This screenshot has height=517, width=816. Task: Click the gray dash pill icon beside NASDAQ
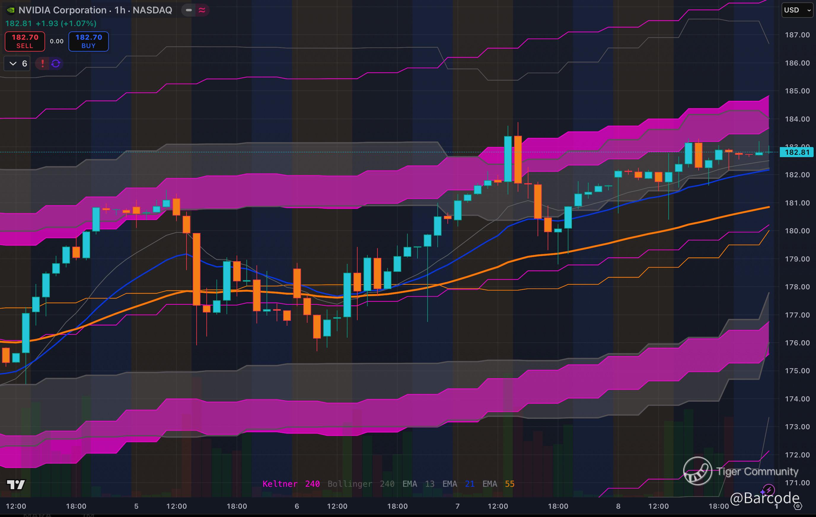[189, 10]
